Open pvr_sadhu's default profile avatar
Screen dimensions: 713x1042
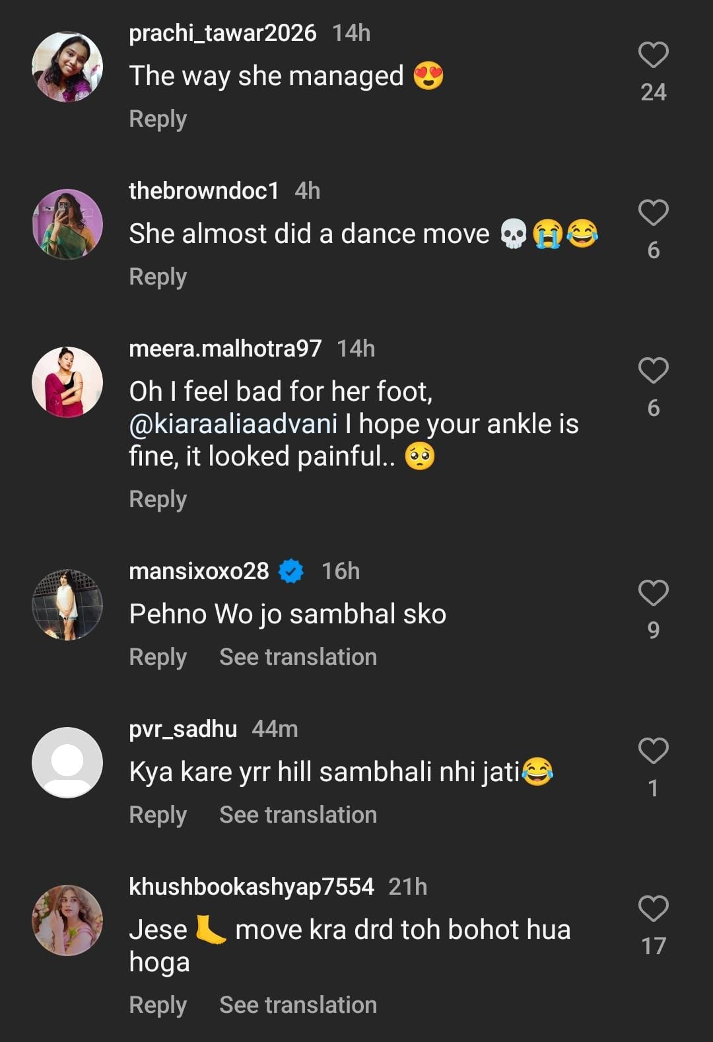pyautogui.click(x=67, y=763)
